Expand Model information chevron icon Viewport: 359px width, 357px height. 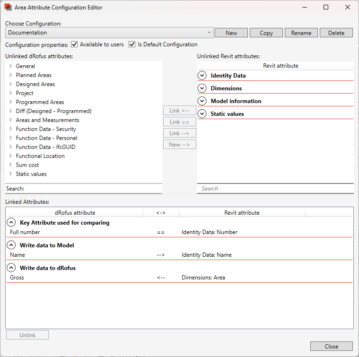tap(202, 101)
